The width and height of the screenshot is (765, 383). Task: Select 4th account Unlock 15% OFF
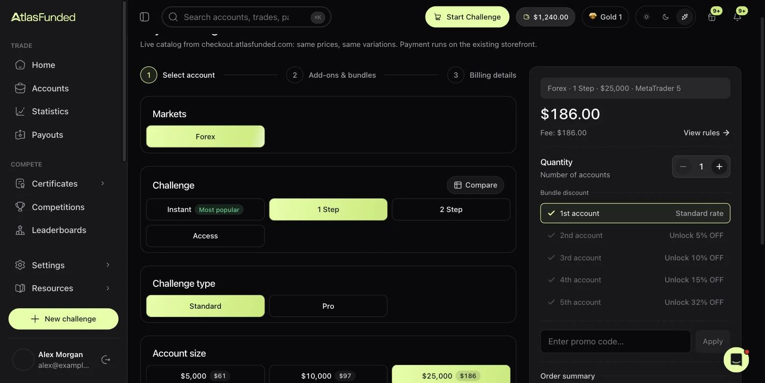click(635, 280)
